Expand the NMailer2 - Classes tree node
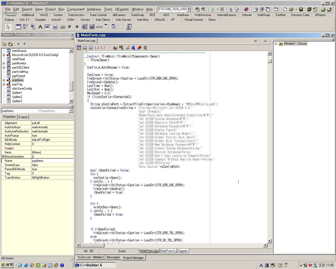Viewport: 336px width, 269px height. 276,44
